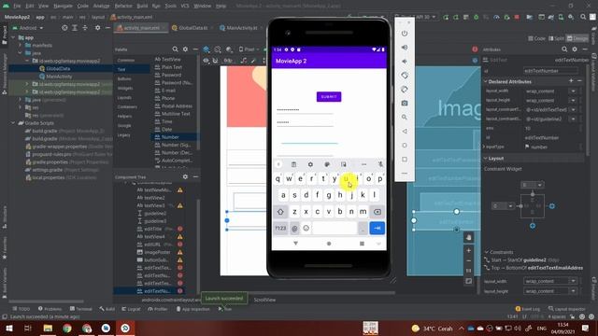This screenshot has width=598, height=336.
Task: Click the red stop app icon in toolbar
Action: (517, 17)
